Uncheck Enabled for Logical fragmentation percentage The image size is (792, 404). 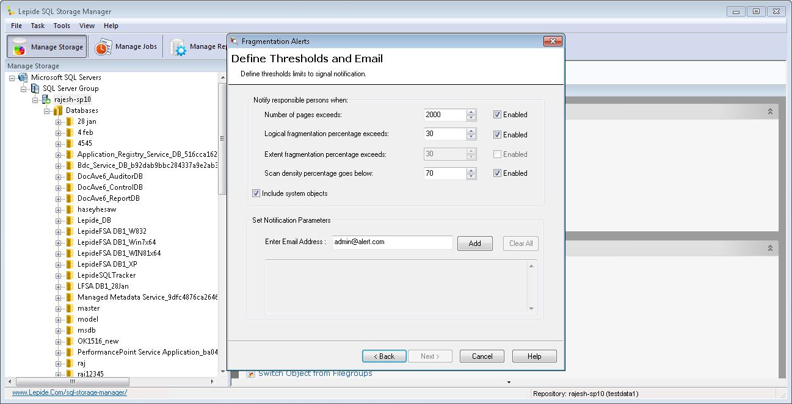(x=498, y=135)
